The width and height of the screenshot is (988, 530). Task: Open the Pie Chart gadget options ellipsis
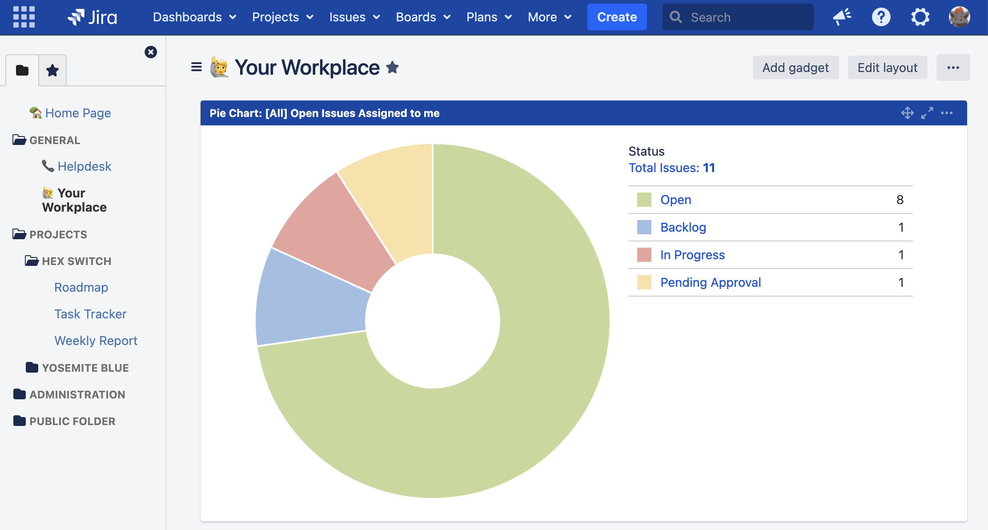[947, 113]
